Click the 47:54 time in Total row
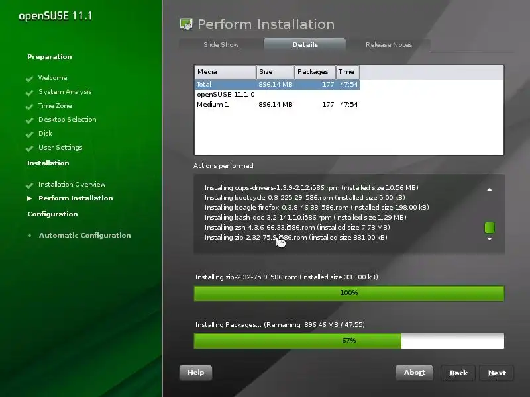Screen dimensions: 530x397 [x=349, y=85]
